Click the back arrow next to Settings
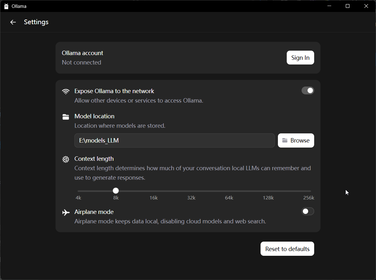 pos(13,22)
